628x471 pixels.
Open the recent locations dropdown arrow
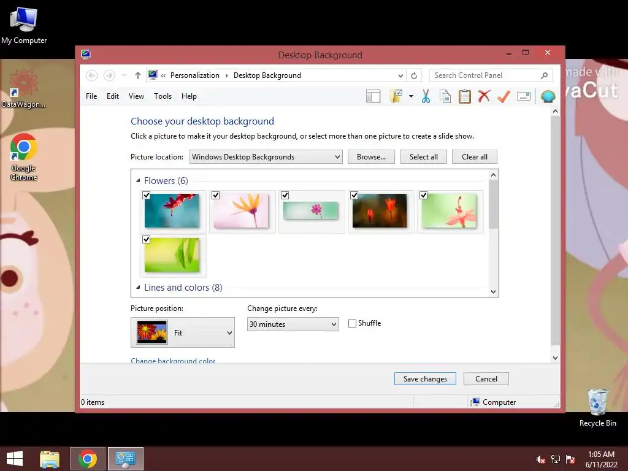coord(124,75)
